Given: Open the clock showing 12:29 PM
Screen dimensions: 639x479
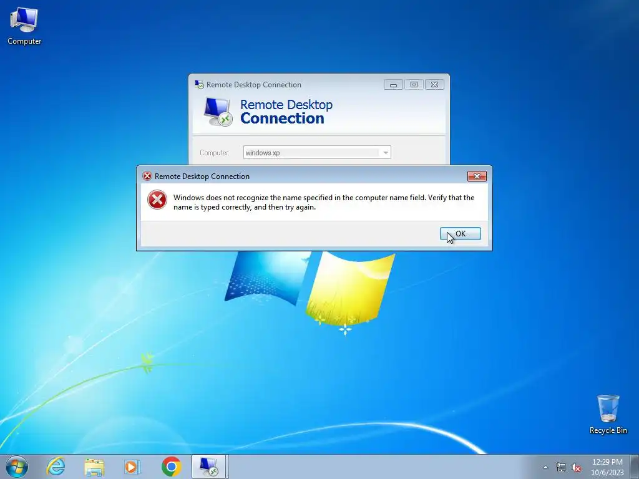Looking at the screenshot, I should (x=607, y=467).
